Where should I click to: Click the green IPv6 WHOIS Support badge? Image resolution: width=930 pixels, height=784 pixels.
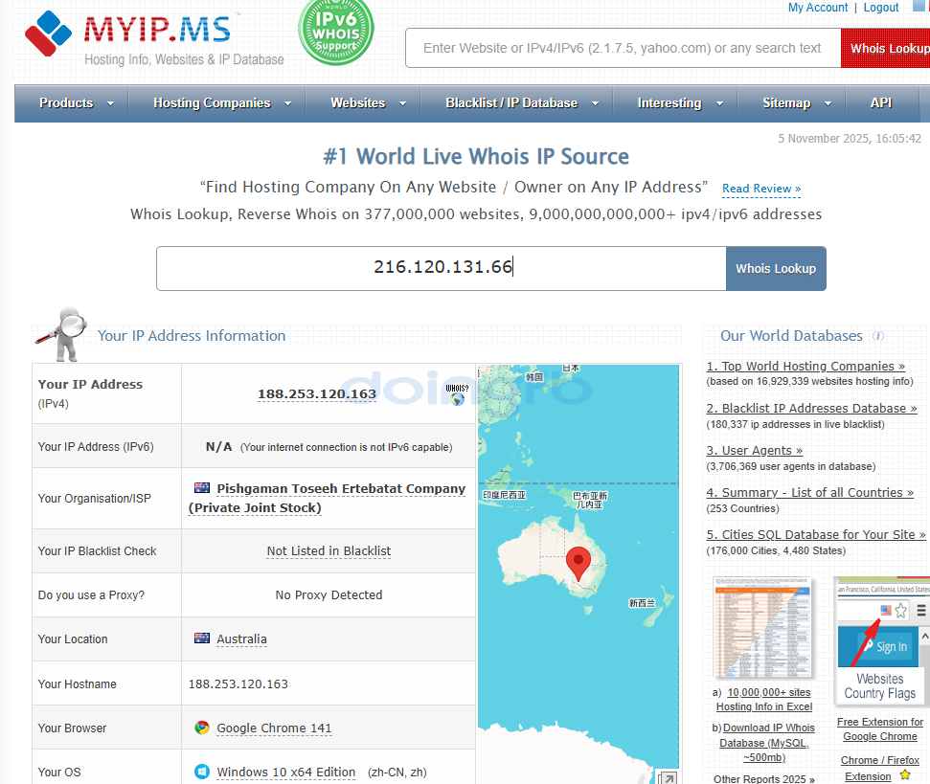click(336, 31)
